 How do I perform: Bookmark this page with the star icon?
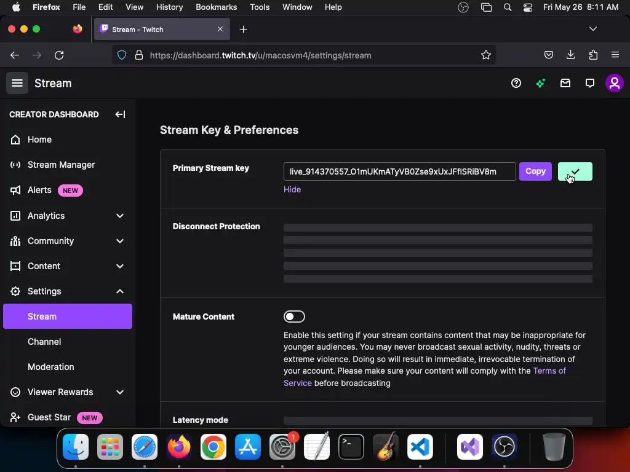[x=486, y=55]
